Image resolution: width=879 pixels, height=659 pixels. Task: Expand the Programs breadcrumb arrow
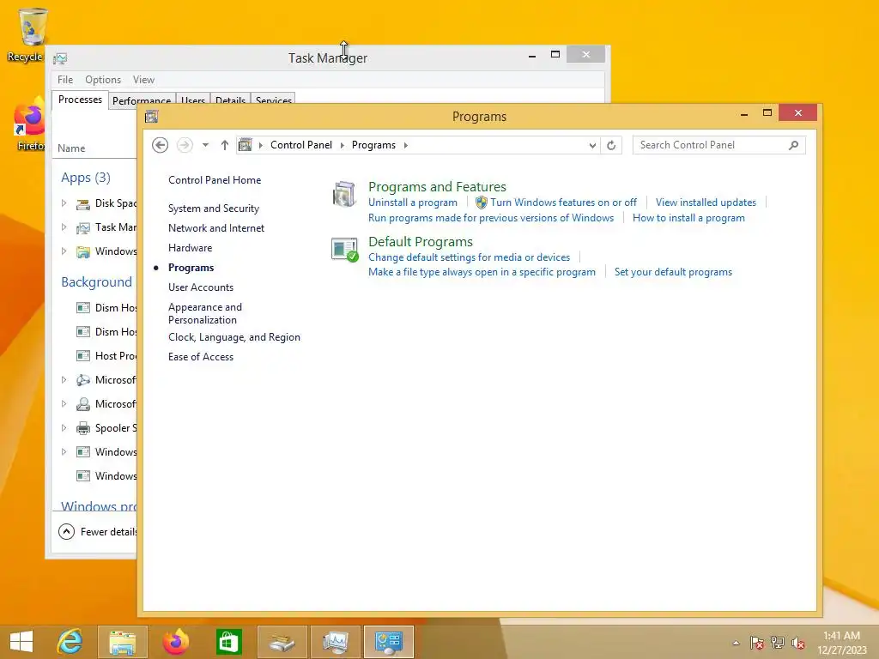click(406, 145)
